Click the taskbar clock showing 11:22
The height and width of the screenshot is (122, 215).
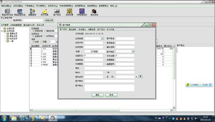click(205, 117)
